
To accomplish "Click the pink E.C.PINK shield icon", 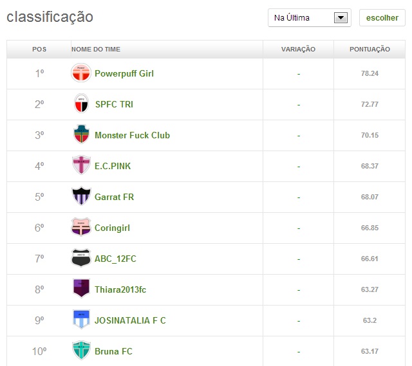I will [x=81, y=165].
